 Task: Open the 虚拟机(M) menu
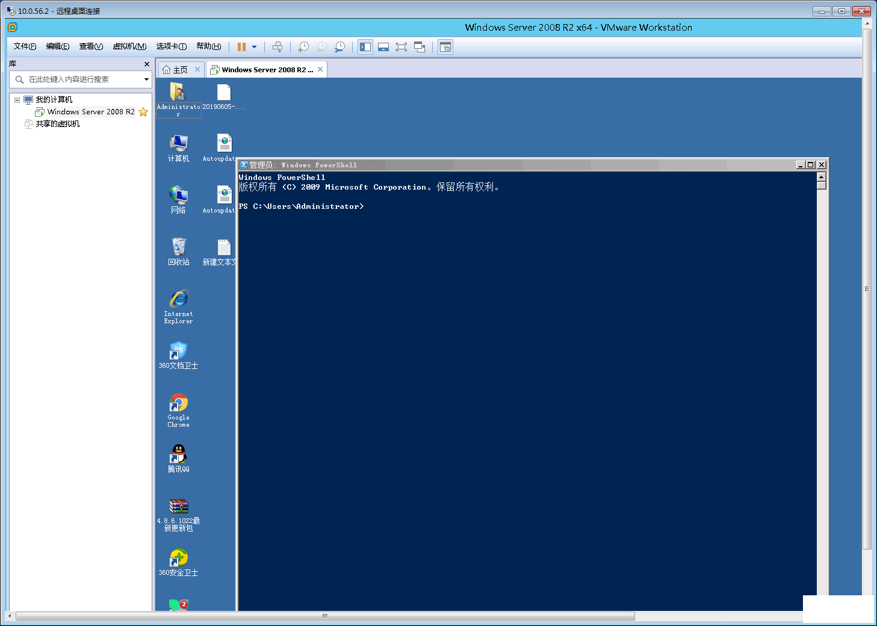(x=129, y=46)
